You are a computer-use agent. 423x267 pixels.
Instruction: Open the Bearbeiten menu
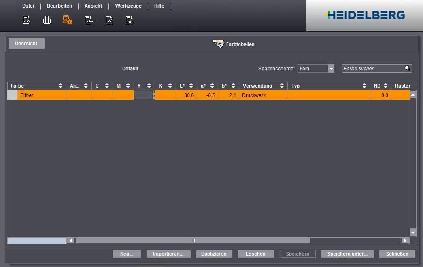point(60,6)
